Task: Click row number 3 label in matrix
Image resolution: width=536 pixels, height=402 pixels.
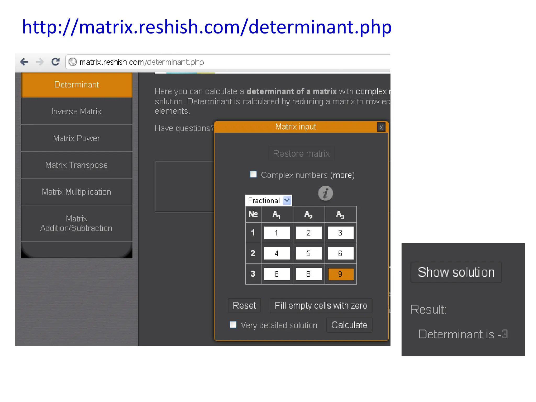Action: [x=253, y=274]
